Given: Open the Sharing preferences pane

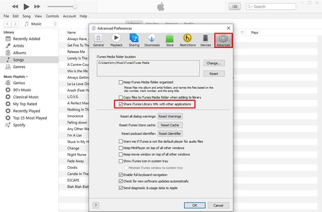Looking at the screenshot, I should click(134, 40).
